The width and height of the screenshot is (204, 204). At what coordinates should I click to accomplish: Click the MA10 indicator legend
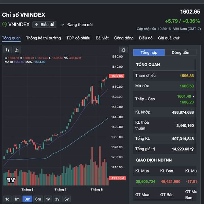[15, 62]
